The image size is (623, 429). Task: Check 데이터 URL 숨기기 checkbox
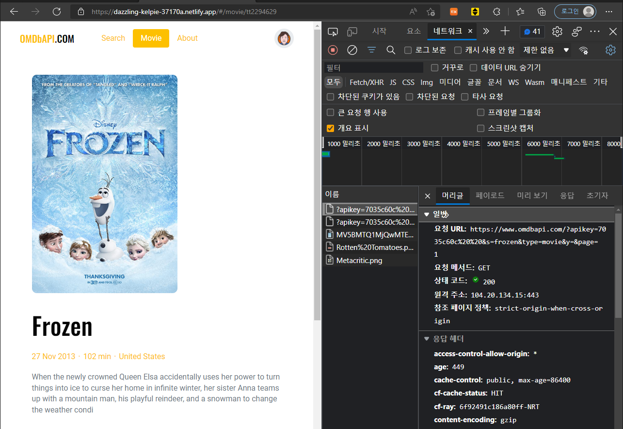coord(474,67)
